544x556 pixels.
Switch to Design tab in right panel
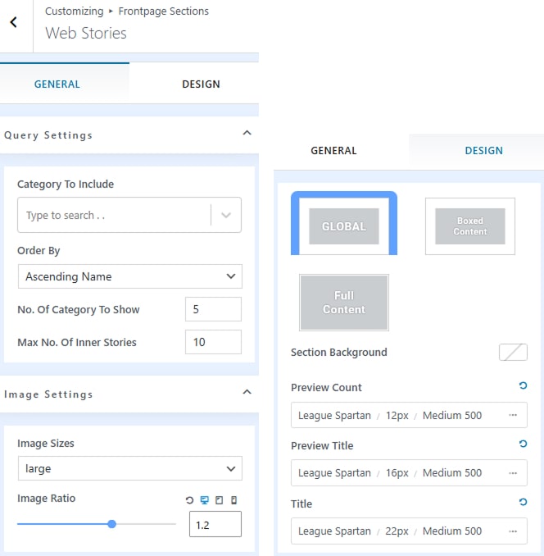tap(483, 150)
